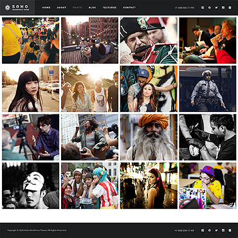Open the About menu item
This screenshot has width=238, height=238.
(62, 8)
